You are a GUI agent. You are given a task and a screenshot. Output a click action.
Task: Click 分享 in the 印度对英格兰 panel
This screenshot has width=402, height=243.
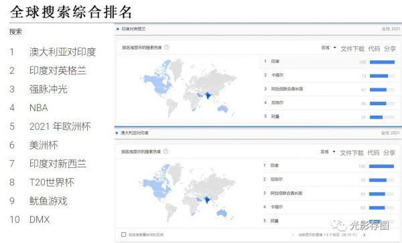(x=390, y=49)
